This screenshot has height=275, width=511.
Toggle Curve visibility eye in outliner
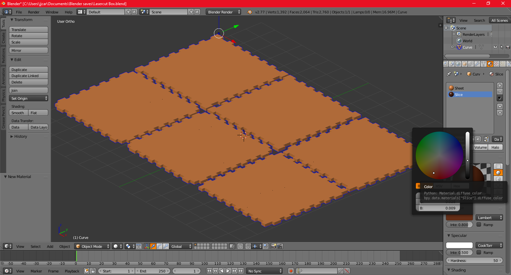point(495,47)
